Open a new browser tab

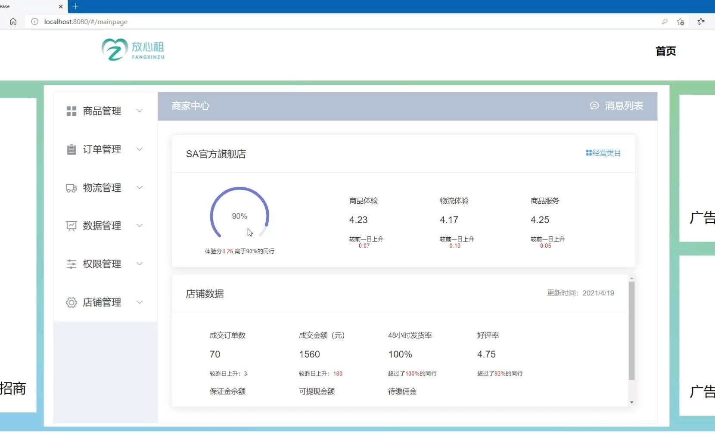(x=75, y=6)
